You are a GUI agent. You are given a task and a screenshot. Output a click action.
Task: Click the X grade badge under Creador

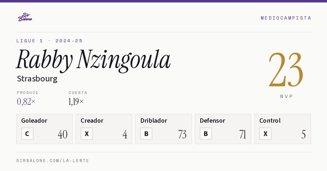click(x=87, y=134)
